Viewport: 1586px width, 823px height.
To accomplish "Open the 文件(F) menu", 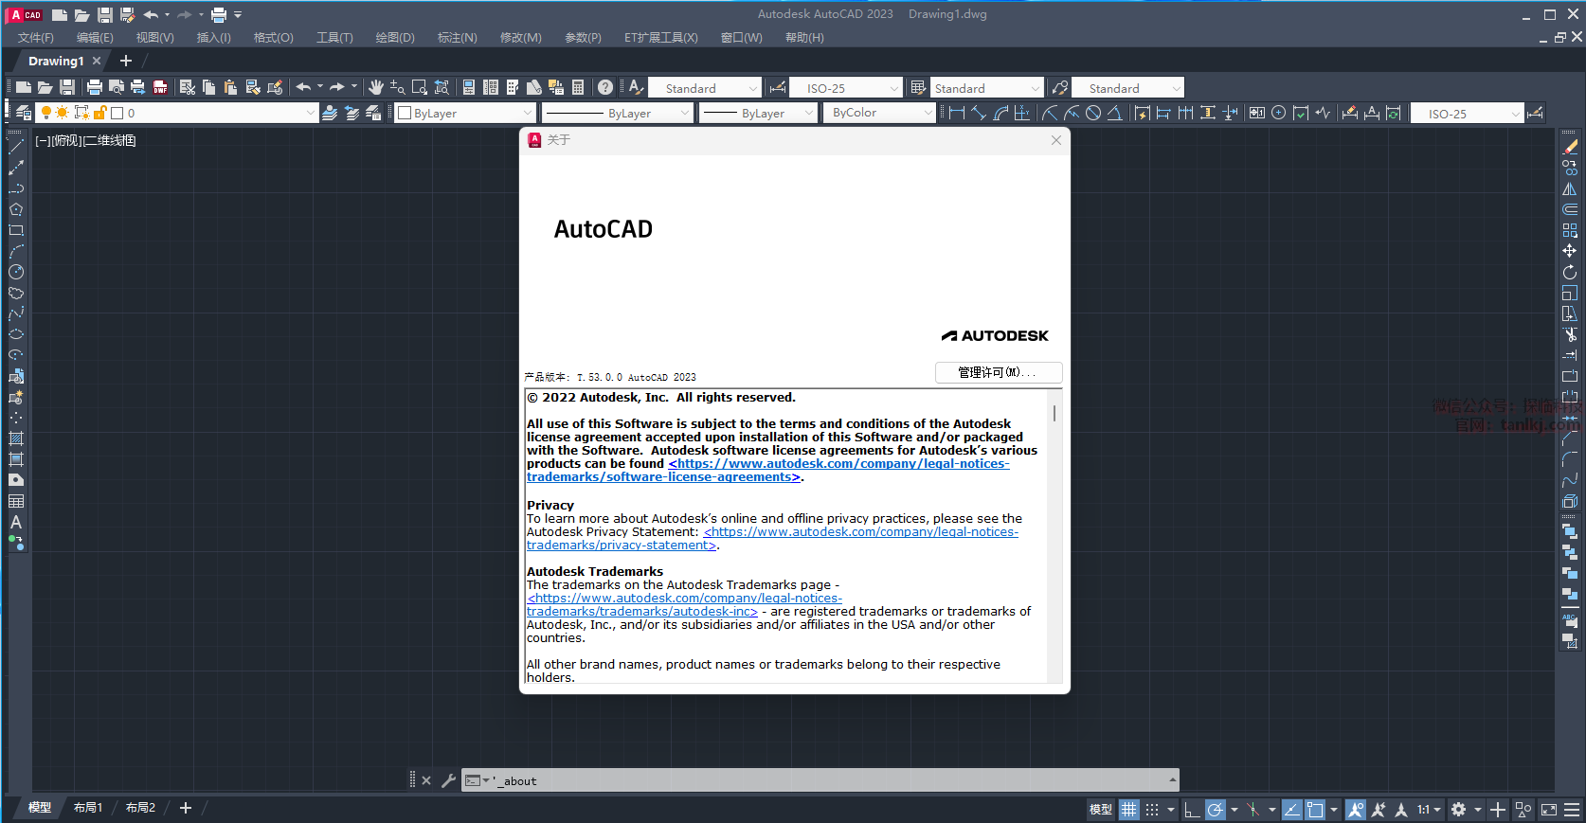I will click(x=36, y=38).
